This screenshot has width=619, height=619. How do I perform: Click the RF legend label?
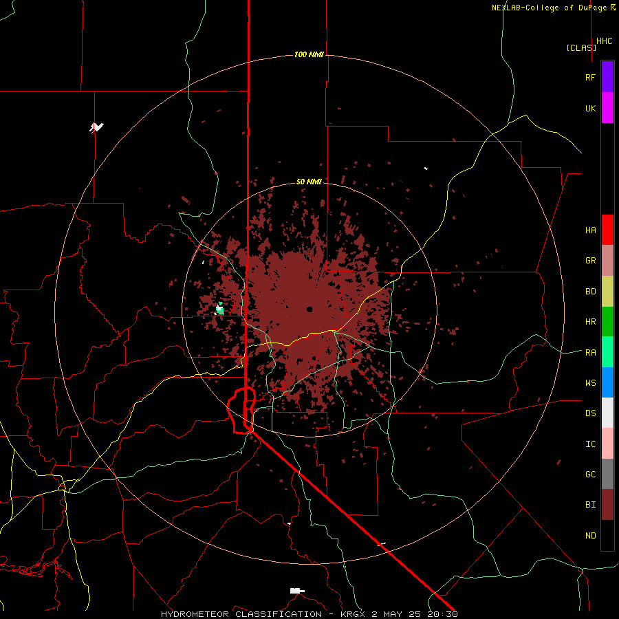[590, 77]
